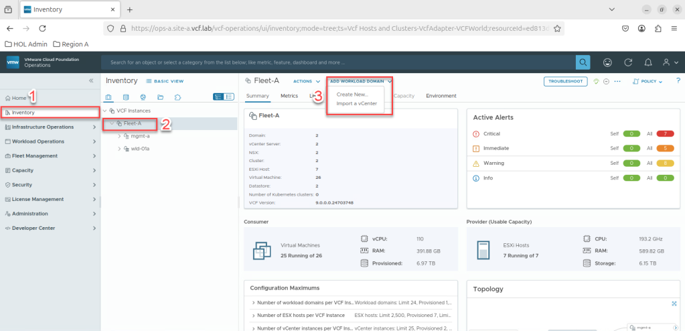Click the red Critical All count badge

pyautogui.click(x=666, y=133)
